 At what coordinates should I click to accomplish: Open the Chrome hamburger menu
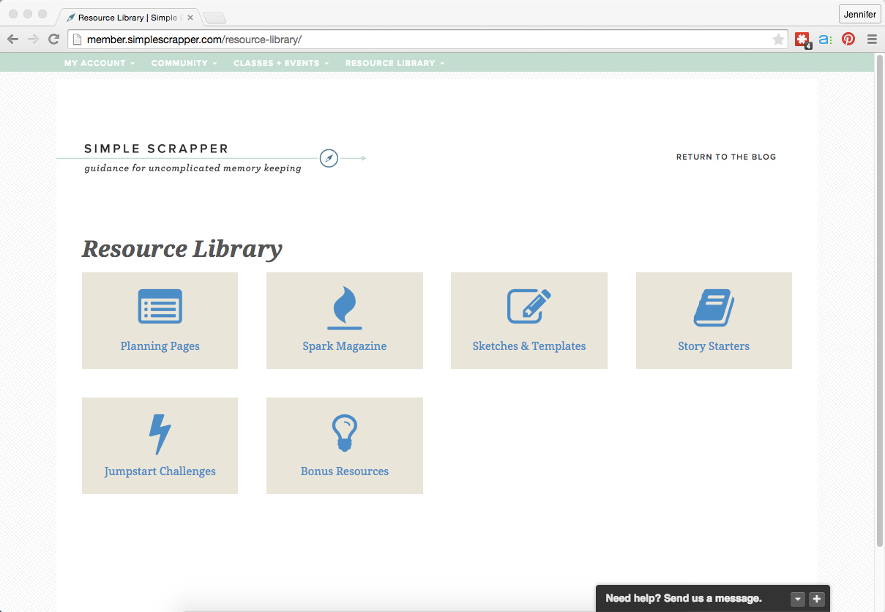872,40
